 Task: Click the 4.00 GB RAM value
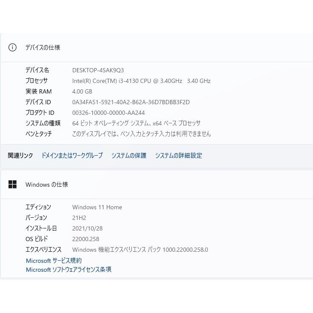coord(82,91)
